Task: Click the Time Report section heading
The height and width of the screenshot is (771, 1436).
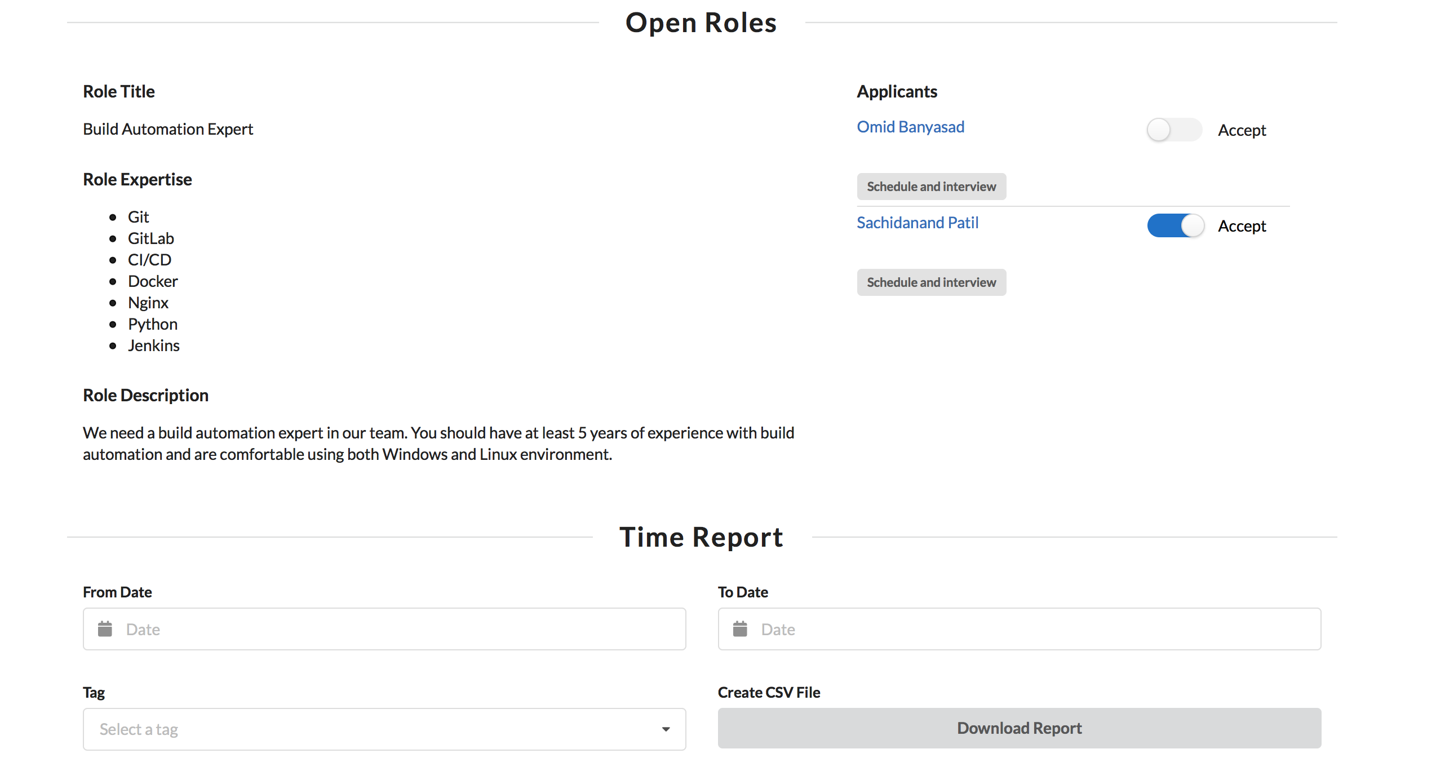Action: 701,537
